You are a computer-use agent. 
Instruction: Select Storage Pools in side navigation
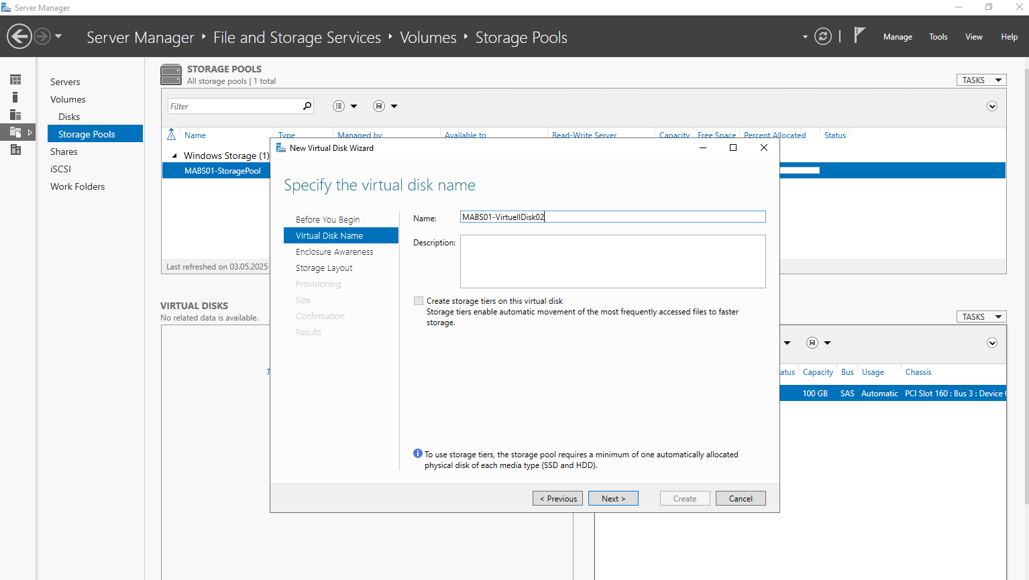(x=95, y=133)
